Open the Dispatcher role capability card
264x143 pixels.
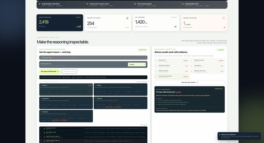point(66,103)
